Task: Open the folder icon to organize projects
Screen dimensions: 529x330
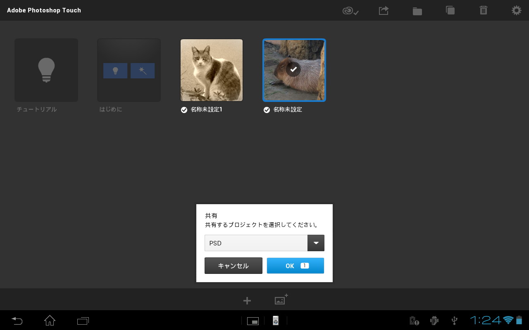Action: tap(417, 11)
